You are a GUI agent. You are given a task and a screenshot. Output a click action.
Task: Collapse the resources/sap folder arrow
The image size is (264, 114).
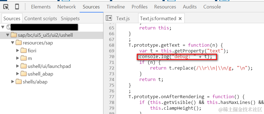coord(13,43)
